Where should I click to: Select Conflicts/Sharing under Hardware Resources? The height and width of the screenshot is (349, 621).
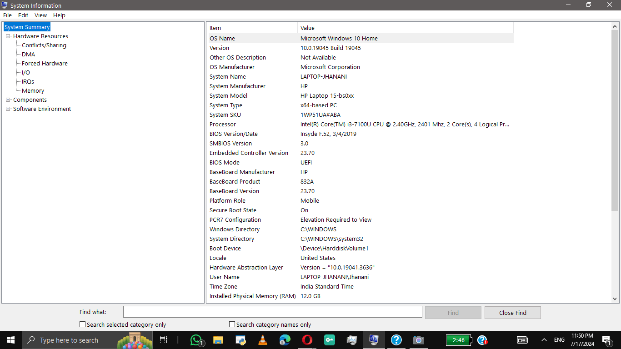click(x=44, y=45)
